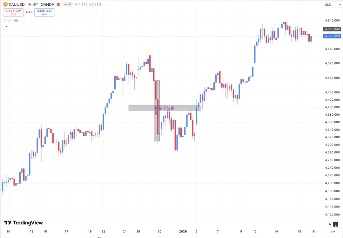The width and height of the screenshot is (343, 238).
Task: Toggle log scale "L" button
Action: 336,224
